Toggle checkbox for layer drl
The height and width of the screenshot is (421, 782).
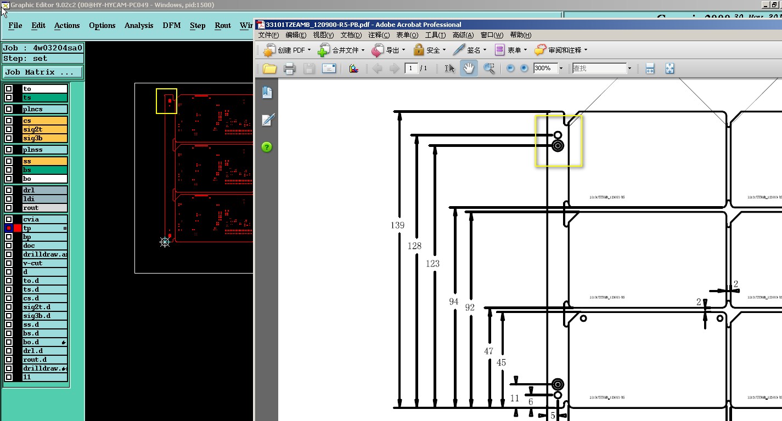tap(9, 190)
